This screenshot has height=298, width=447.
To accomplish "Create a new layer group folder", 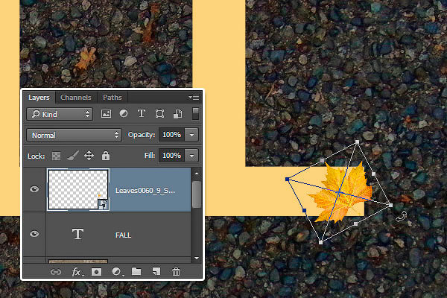I will (136, 271).
